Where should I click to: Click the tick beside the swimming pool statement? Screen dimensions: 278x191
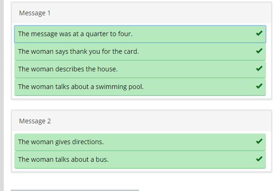click(259, 86)
